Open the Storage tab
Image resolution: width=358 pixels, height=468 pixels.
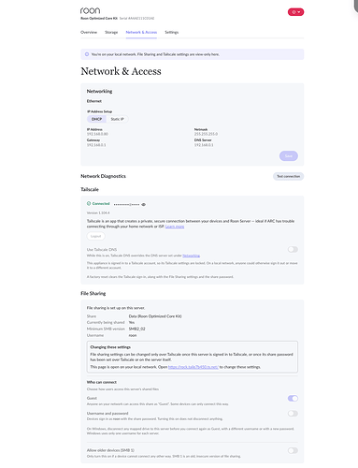click(x=111, y=32)
